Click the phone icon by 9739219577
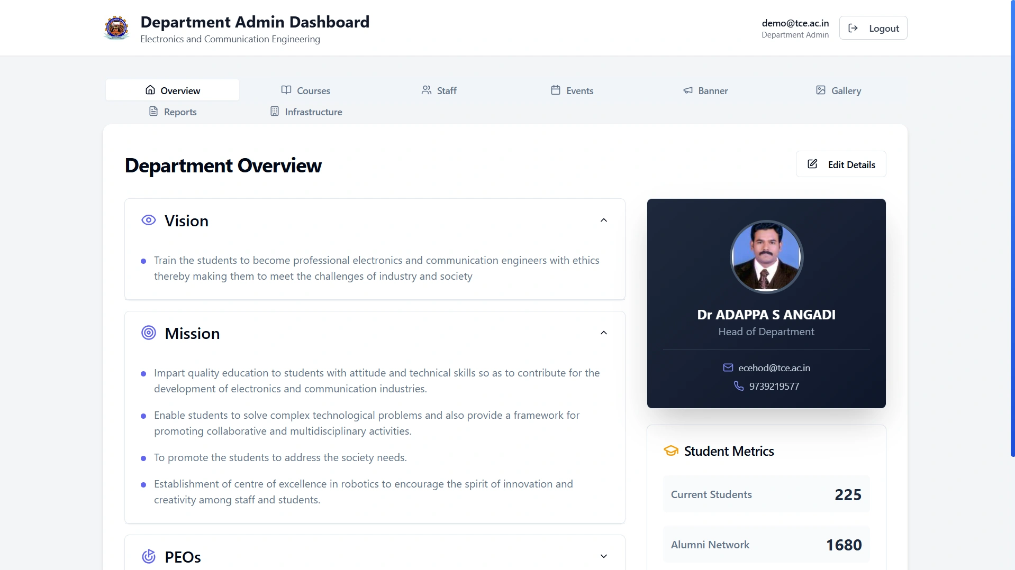The image size is (1015, 570). point(739,386)
